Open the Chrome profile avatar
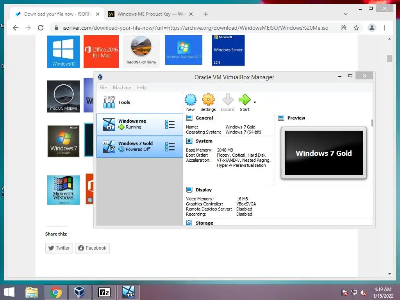Screen dimensions: 400x300 372,28
